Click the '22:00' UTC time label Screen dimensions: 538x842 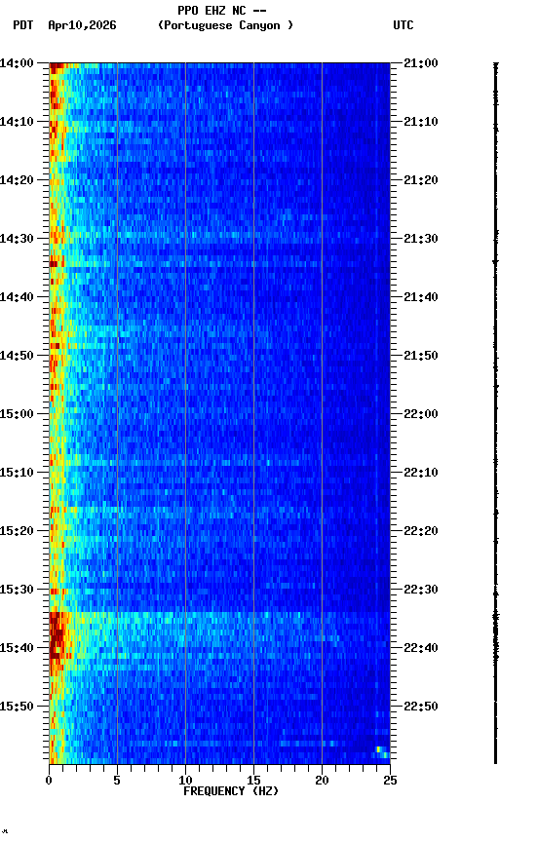421,414
